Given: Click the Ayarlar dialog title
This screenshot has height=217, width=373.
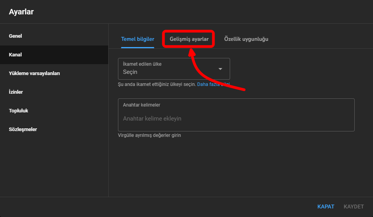Looking at the screenshot, I should click(x=21, y=12).
